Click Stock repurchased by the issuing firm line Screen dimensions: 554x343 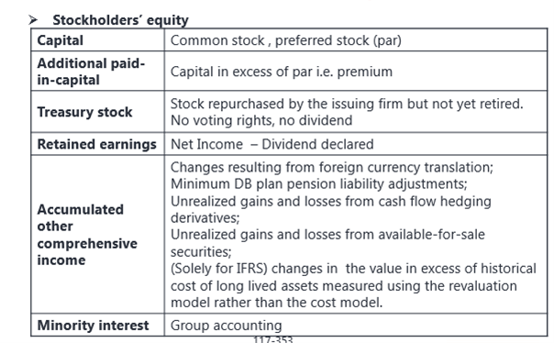coord(347,104)
